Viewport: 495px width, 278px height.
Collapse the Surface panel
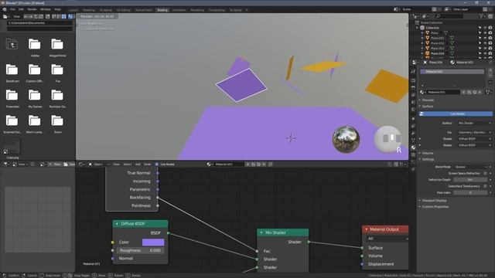428,107
